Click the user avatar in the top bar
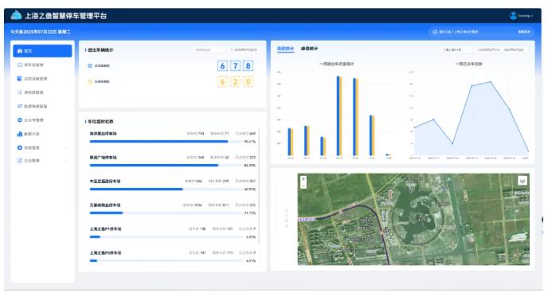 coord(513,15)
